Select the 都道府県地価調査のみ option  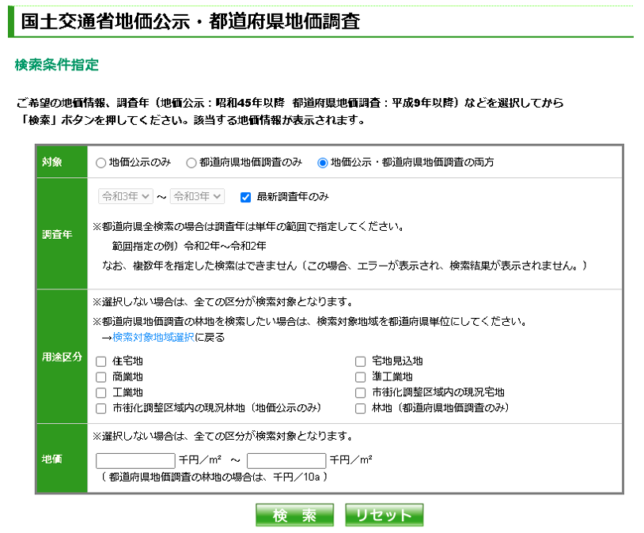coord(192,164)
